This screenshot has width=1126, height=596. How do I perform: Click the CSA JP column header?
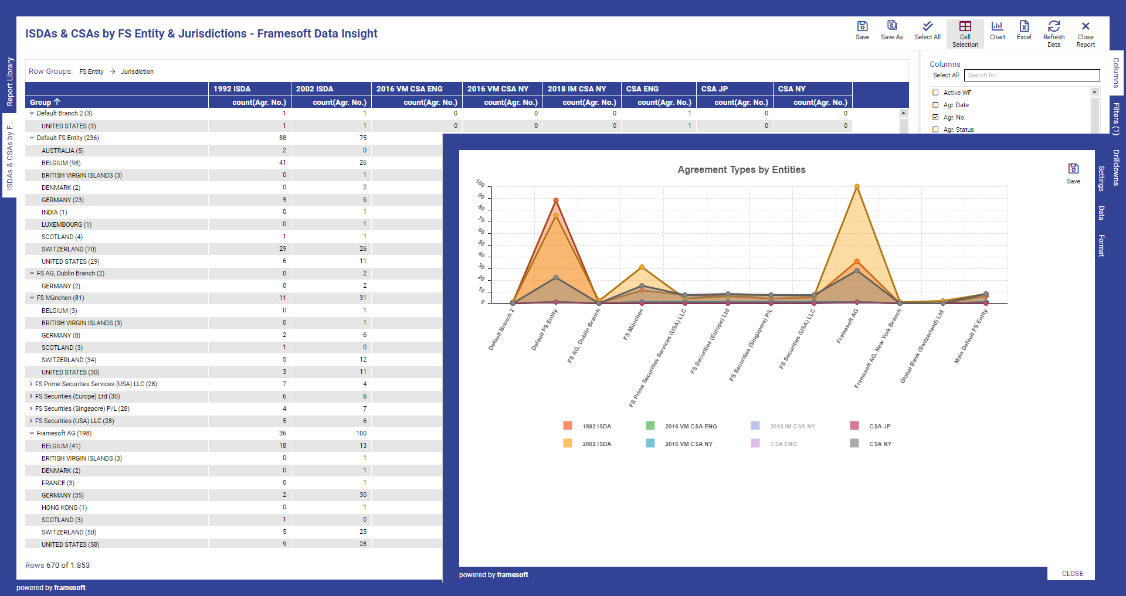[735, 88]
